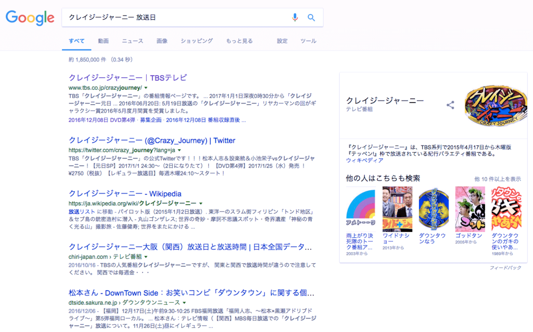Open the ダウンタウンなう thumbnail image
The height and width of the screenshot is (332, 533).
point(434,208)
